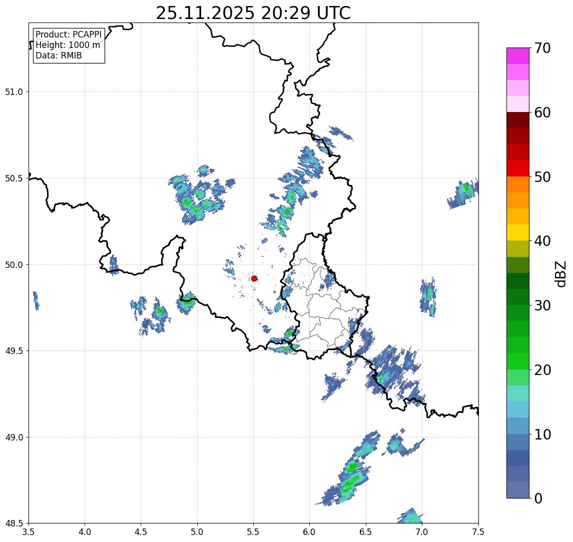Click the latitude tick label "50.0"

14,265
